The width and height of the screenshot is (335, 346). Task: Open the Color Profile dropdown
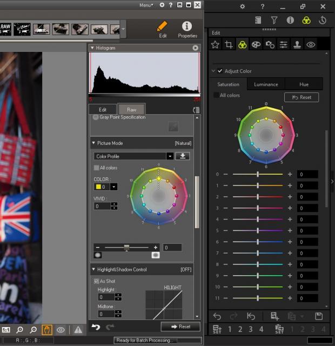click(x=170, y=156)
